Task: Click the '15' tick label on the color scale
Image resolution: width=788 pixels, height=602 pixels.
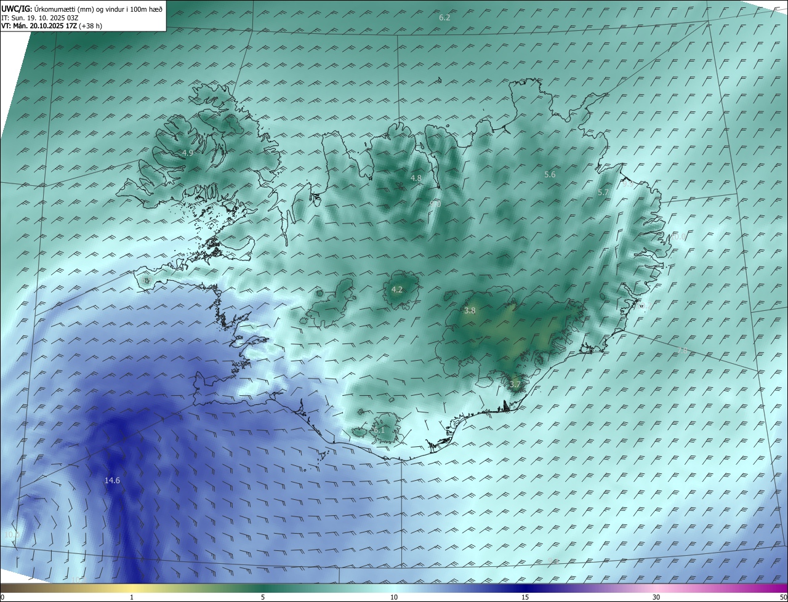Action: click(525, 597)
